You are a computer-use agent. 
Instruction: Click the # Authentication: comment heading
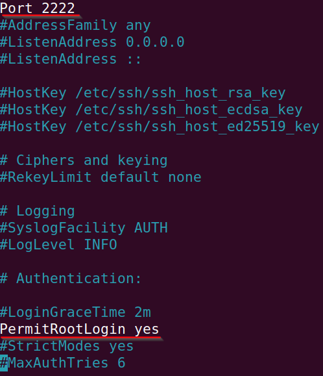click(71, 279)
